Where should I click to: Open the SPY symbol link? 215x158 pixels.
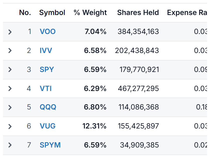point(47,69)
